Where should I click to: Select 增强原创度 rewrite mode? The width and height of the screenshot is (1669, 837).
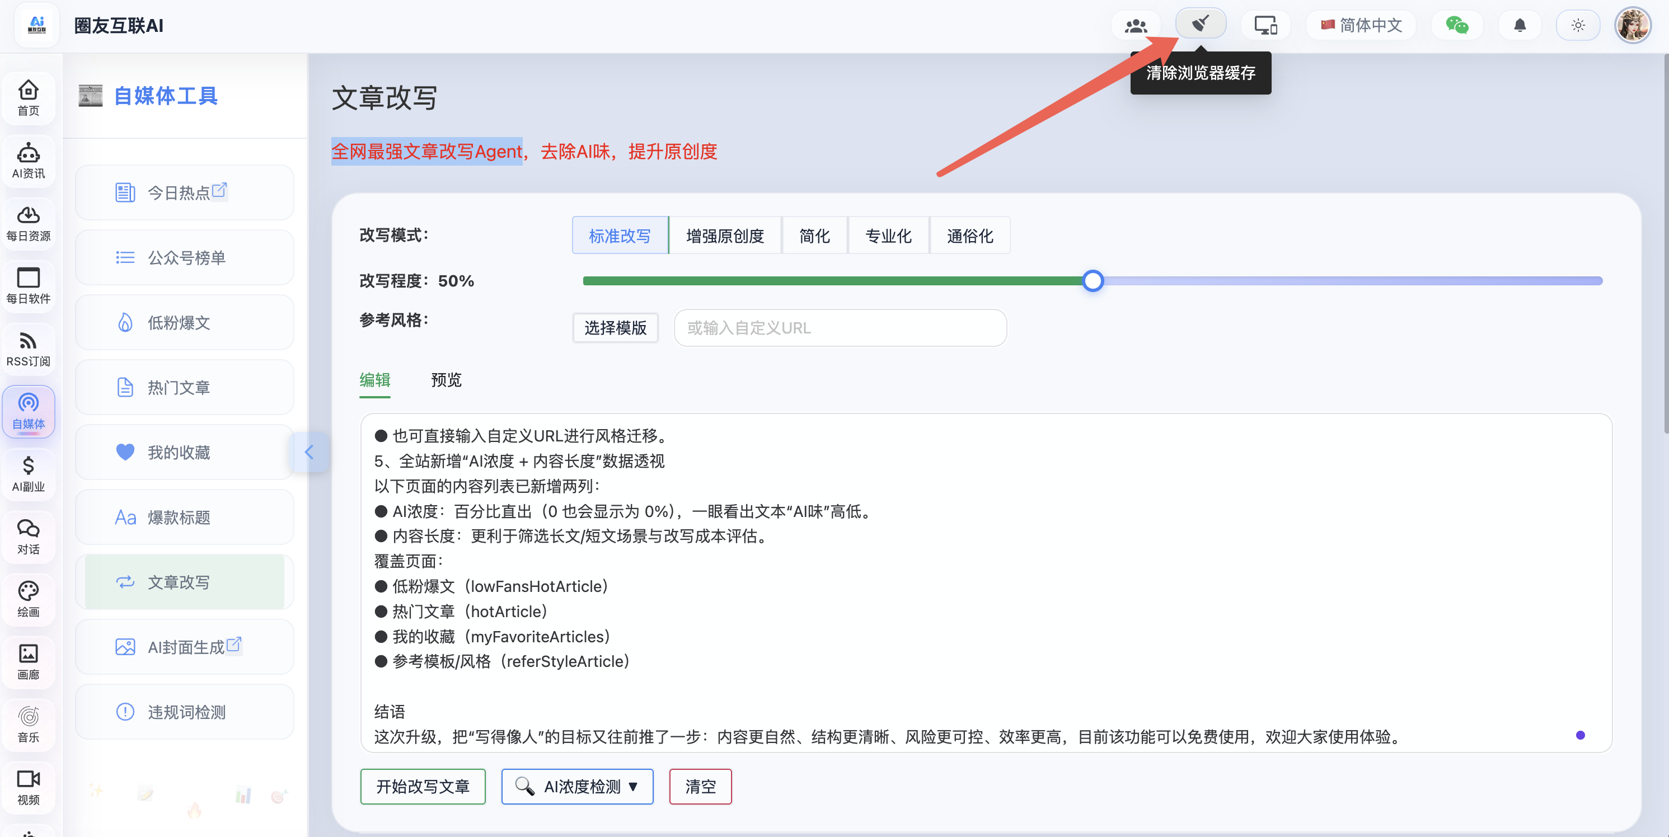(x=725, y=236)
